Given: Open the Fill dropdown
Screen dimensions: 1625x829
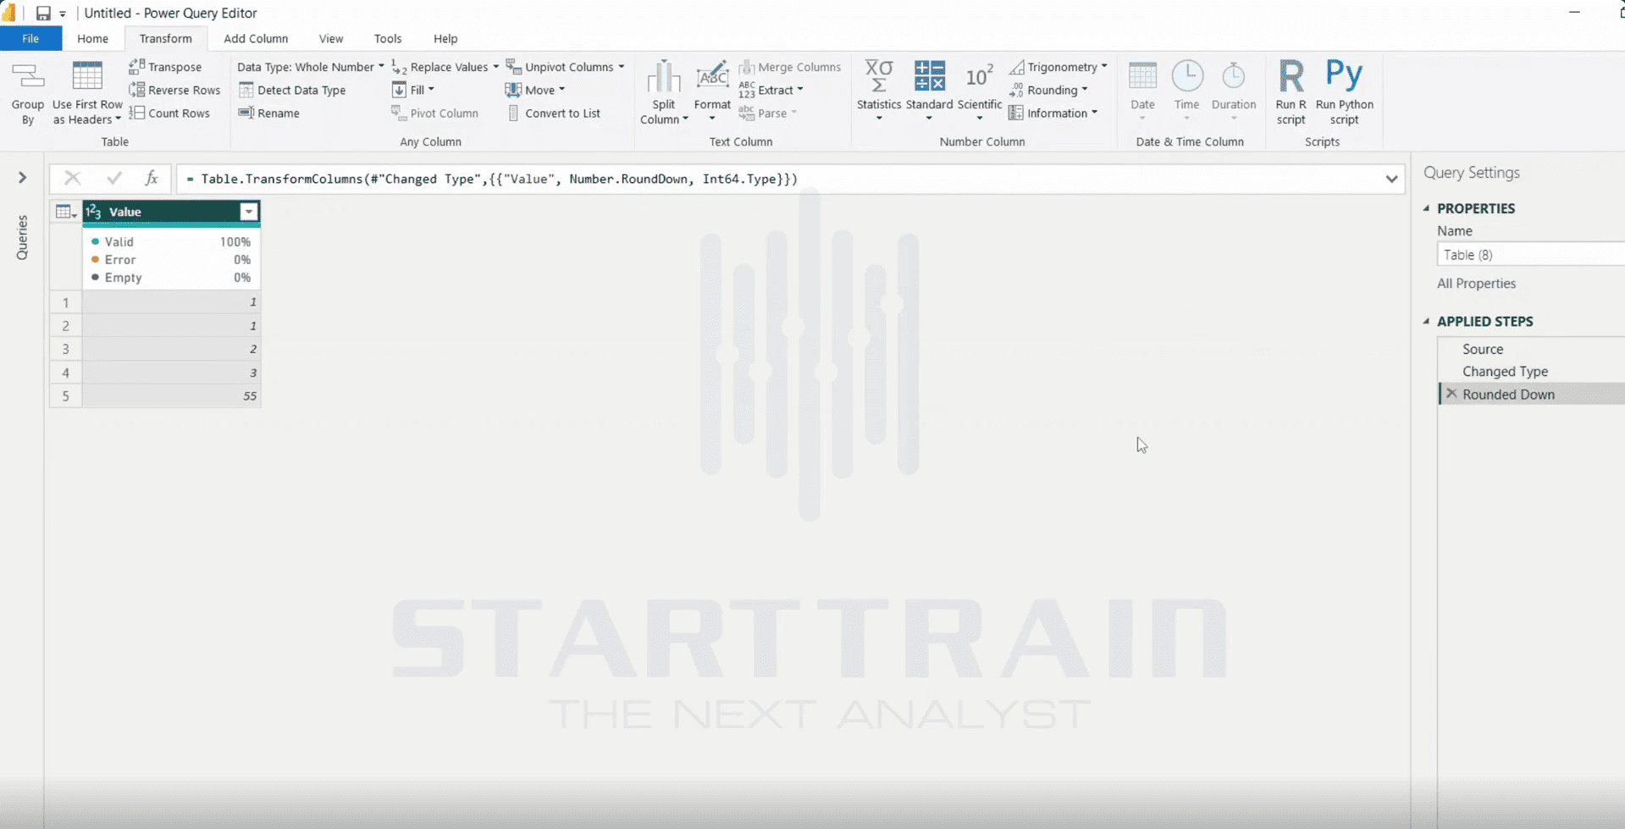Looking at the screenshot, I should (x=413, y=90).
